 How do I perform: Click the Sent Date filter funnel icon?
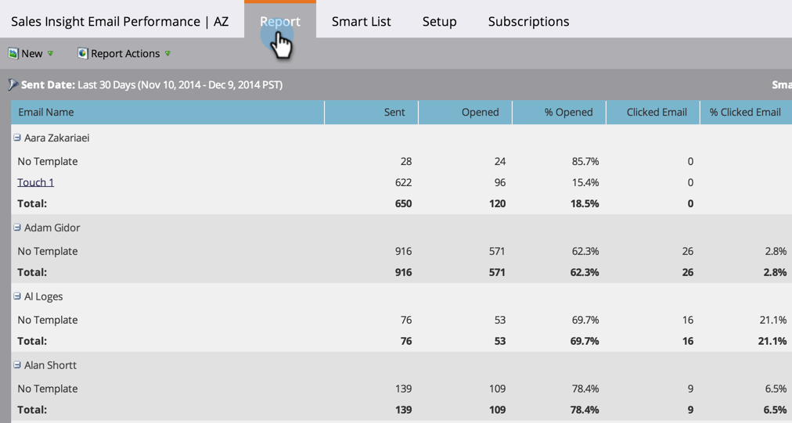tap(13, 84)
